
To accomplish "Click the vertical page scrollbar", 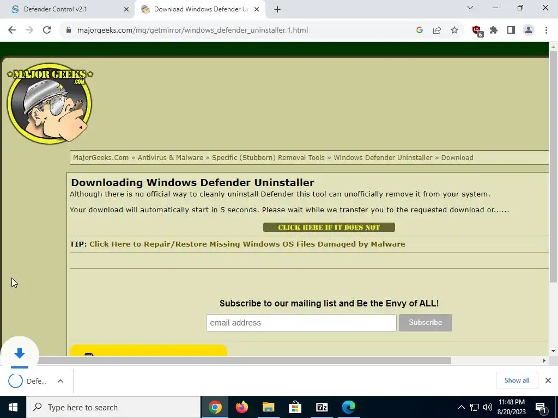I will pos(553,167).
